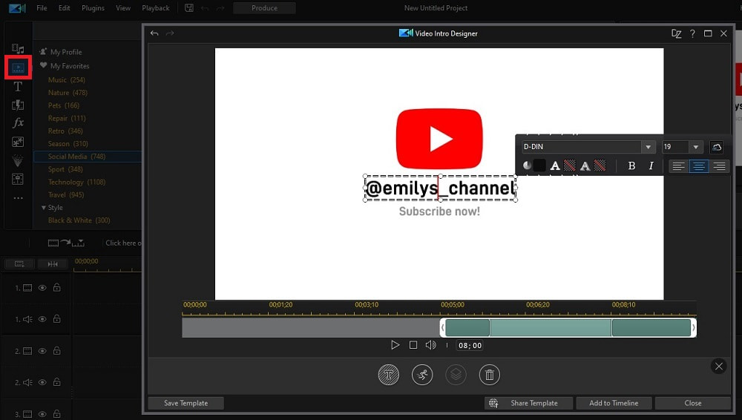The image size is (742, 420).
Task: Click the striped face color swatch
Action: [570, 165]
